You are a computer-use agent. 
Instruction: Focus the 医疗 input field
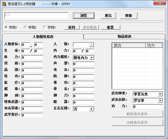click(x=32, y=83)
